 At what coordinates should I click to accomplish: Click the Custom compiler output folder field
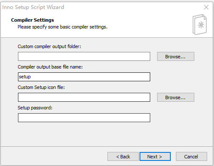[x=84, y=56]
